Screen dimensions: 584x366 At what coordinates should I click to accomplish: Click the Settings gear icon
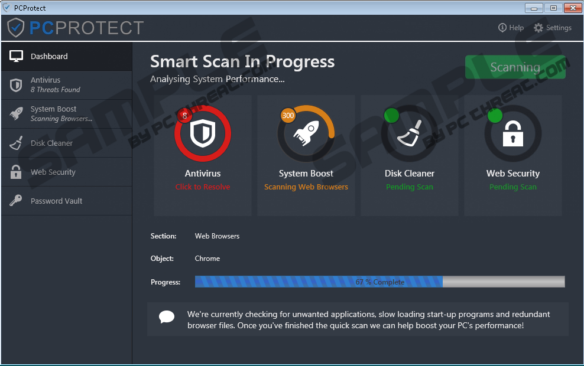(x=538, y=28)
